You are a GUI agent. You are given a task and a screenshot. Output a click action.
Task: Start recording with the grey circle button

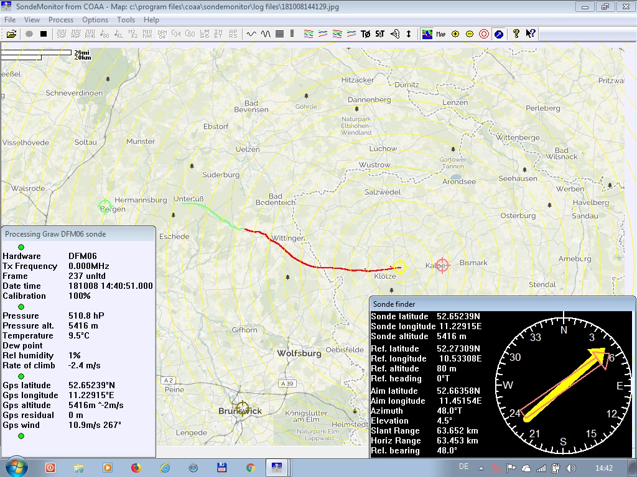pyautogui.click(x=29, y=34)
